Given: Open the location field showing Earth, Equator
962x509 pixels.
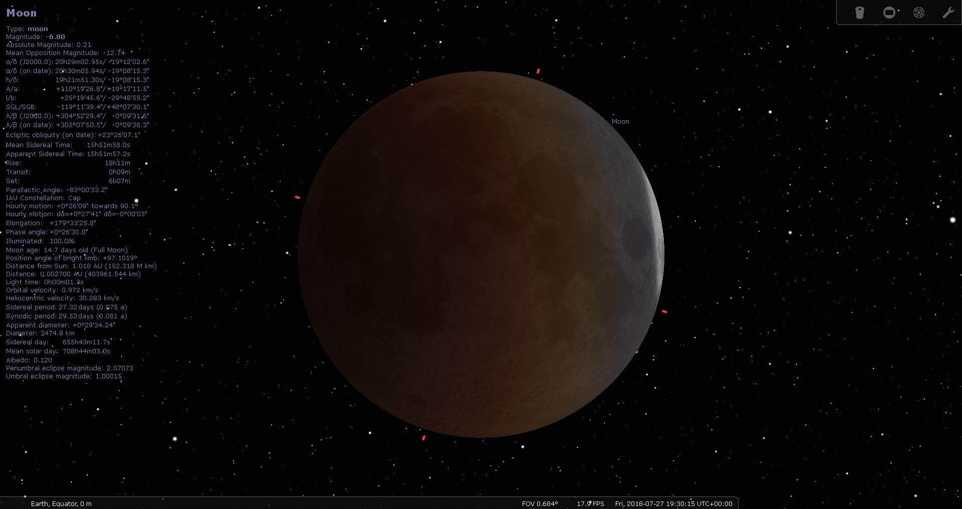Looking at the screenshot, I should 61,503.
